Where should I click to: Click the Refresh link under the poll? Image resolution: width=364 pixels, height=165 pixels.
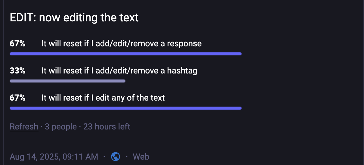(24, 126)
